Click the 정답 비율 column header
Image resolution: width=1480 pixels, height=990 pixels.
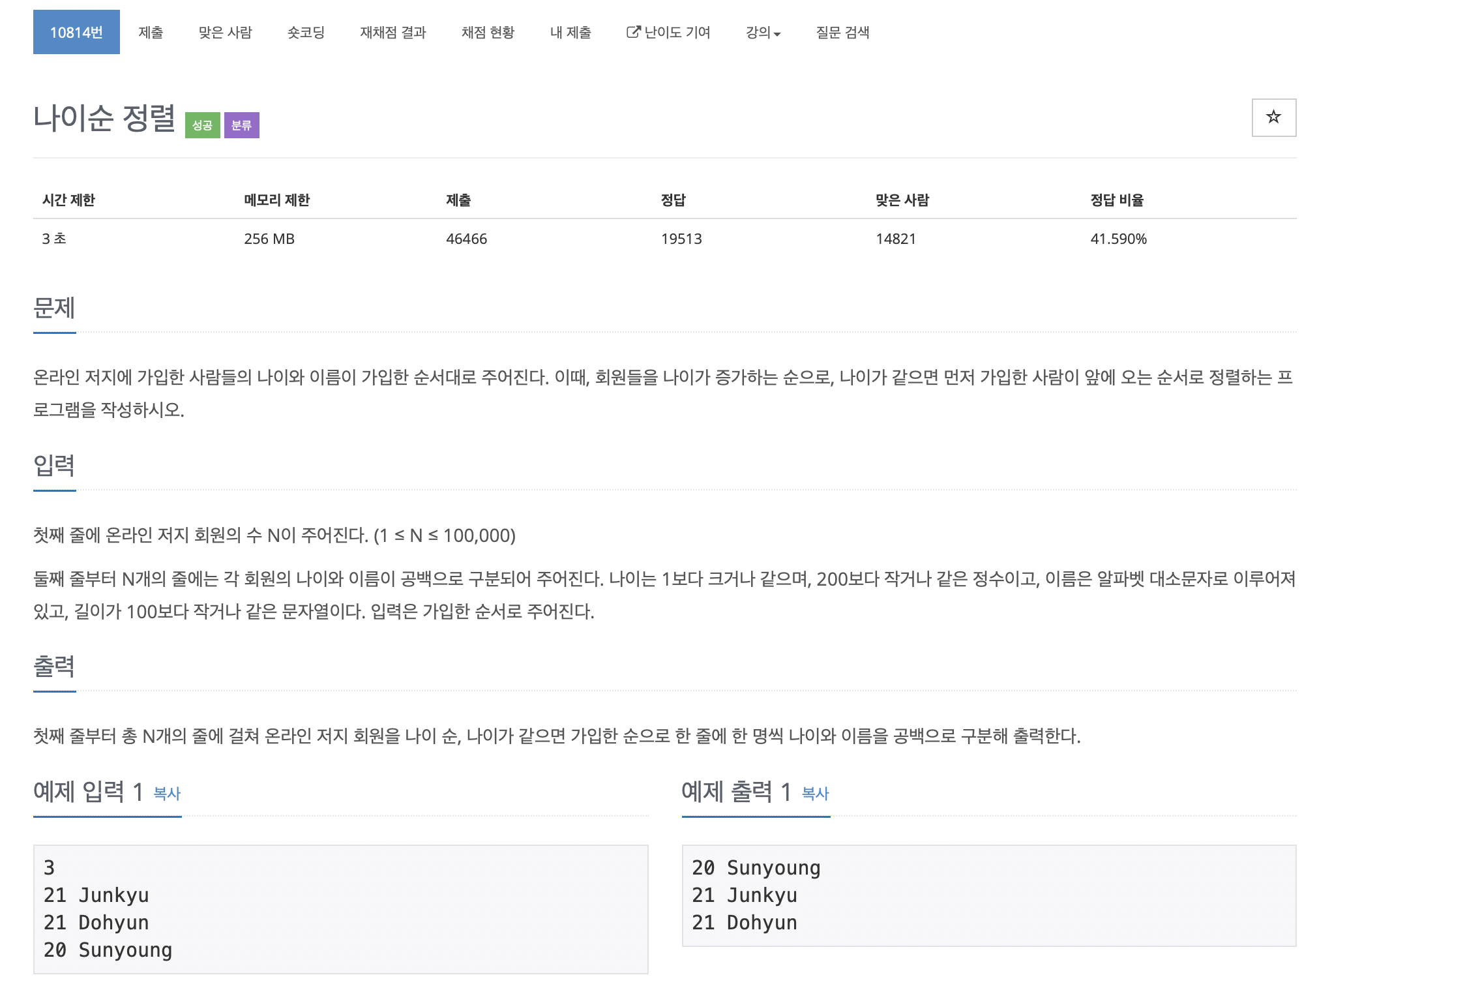point(1117,200)
